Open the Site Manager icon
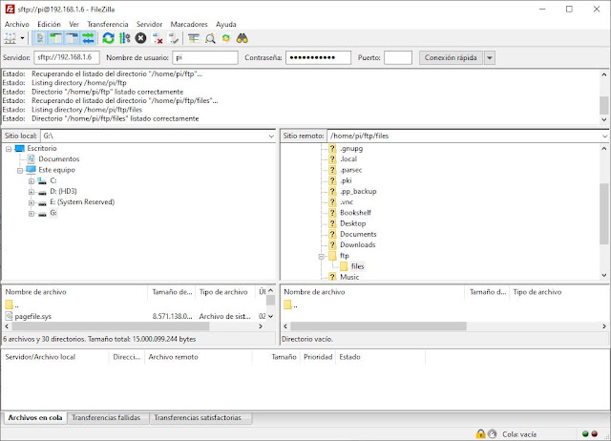Image resolution: width=611 pixels, height=441 pixels. pos(11,38)
